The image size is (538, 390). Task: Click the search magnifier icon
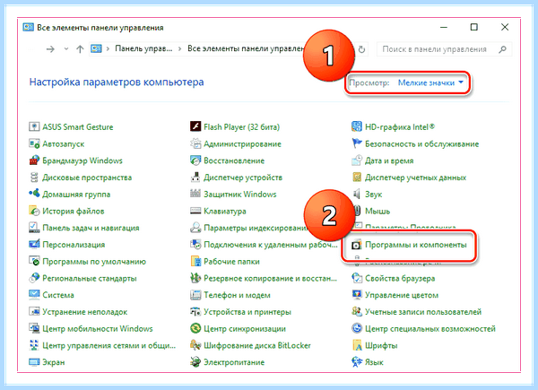(503, 49)
